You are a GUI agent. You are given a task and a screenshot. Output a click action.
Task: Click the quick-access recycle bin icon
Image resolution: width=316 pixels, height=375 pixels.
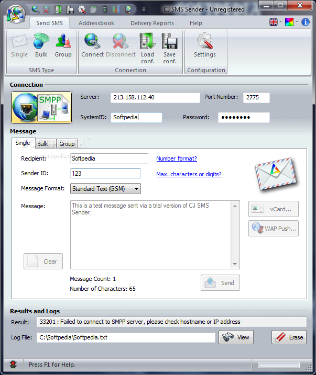pos(105,9)
